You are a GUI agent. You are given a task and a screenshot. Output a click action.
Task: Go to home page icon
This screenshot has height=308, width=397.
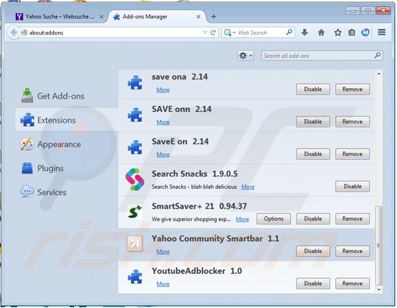321,32
